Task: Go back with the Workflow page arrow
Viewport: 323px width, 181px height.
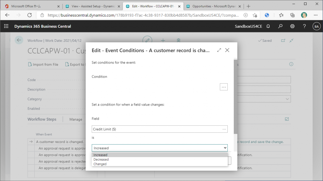Action: (x=19, y=40)
